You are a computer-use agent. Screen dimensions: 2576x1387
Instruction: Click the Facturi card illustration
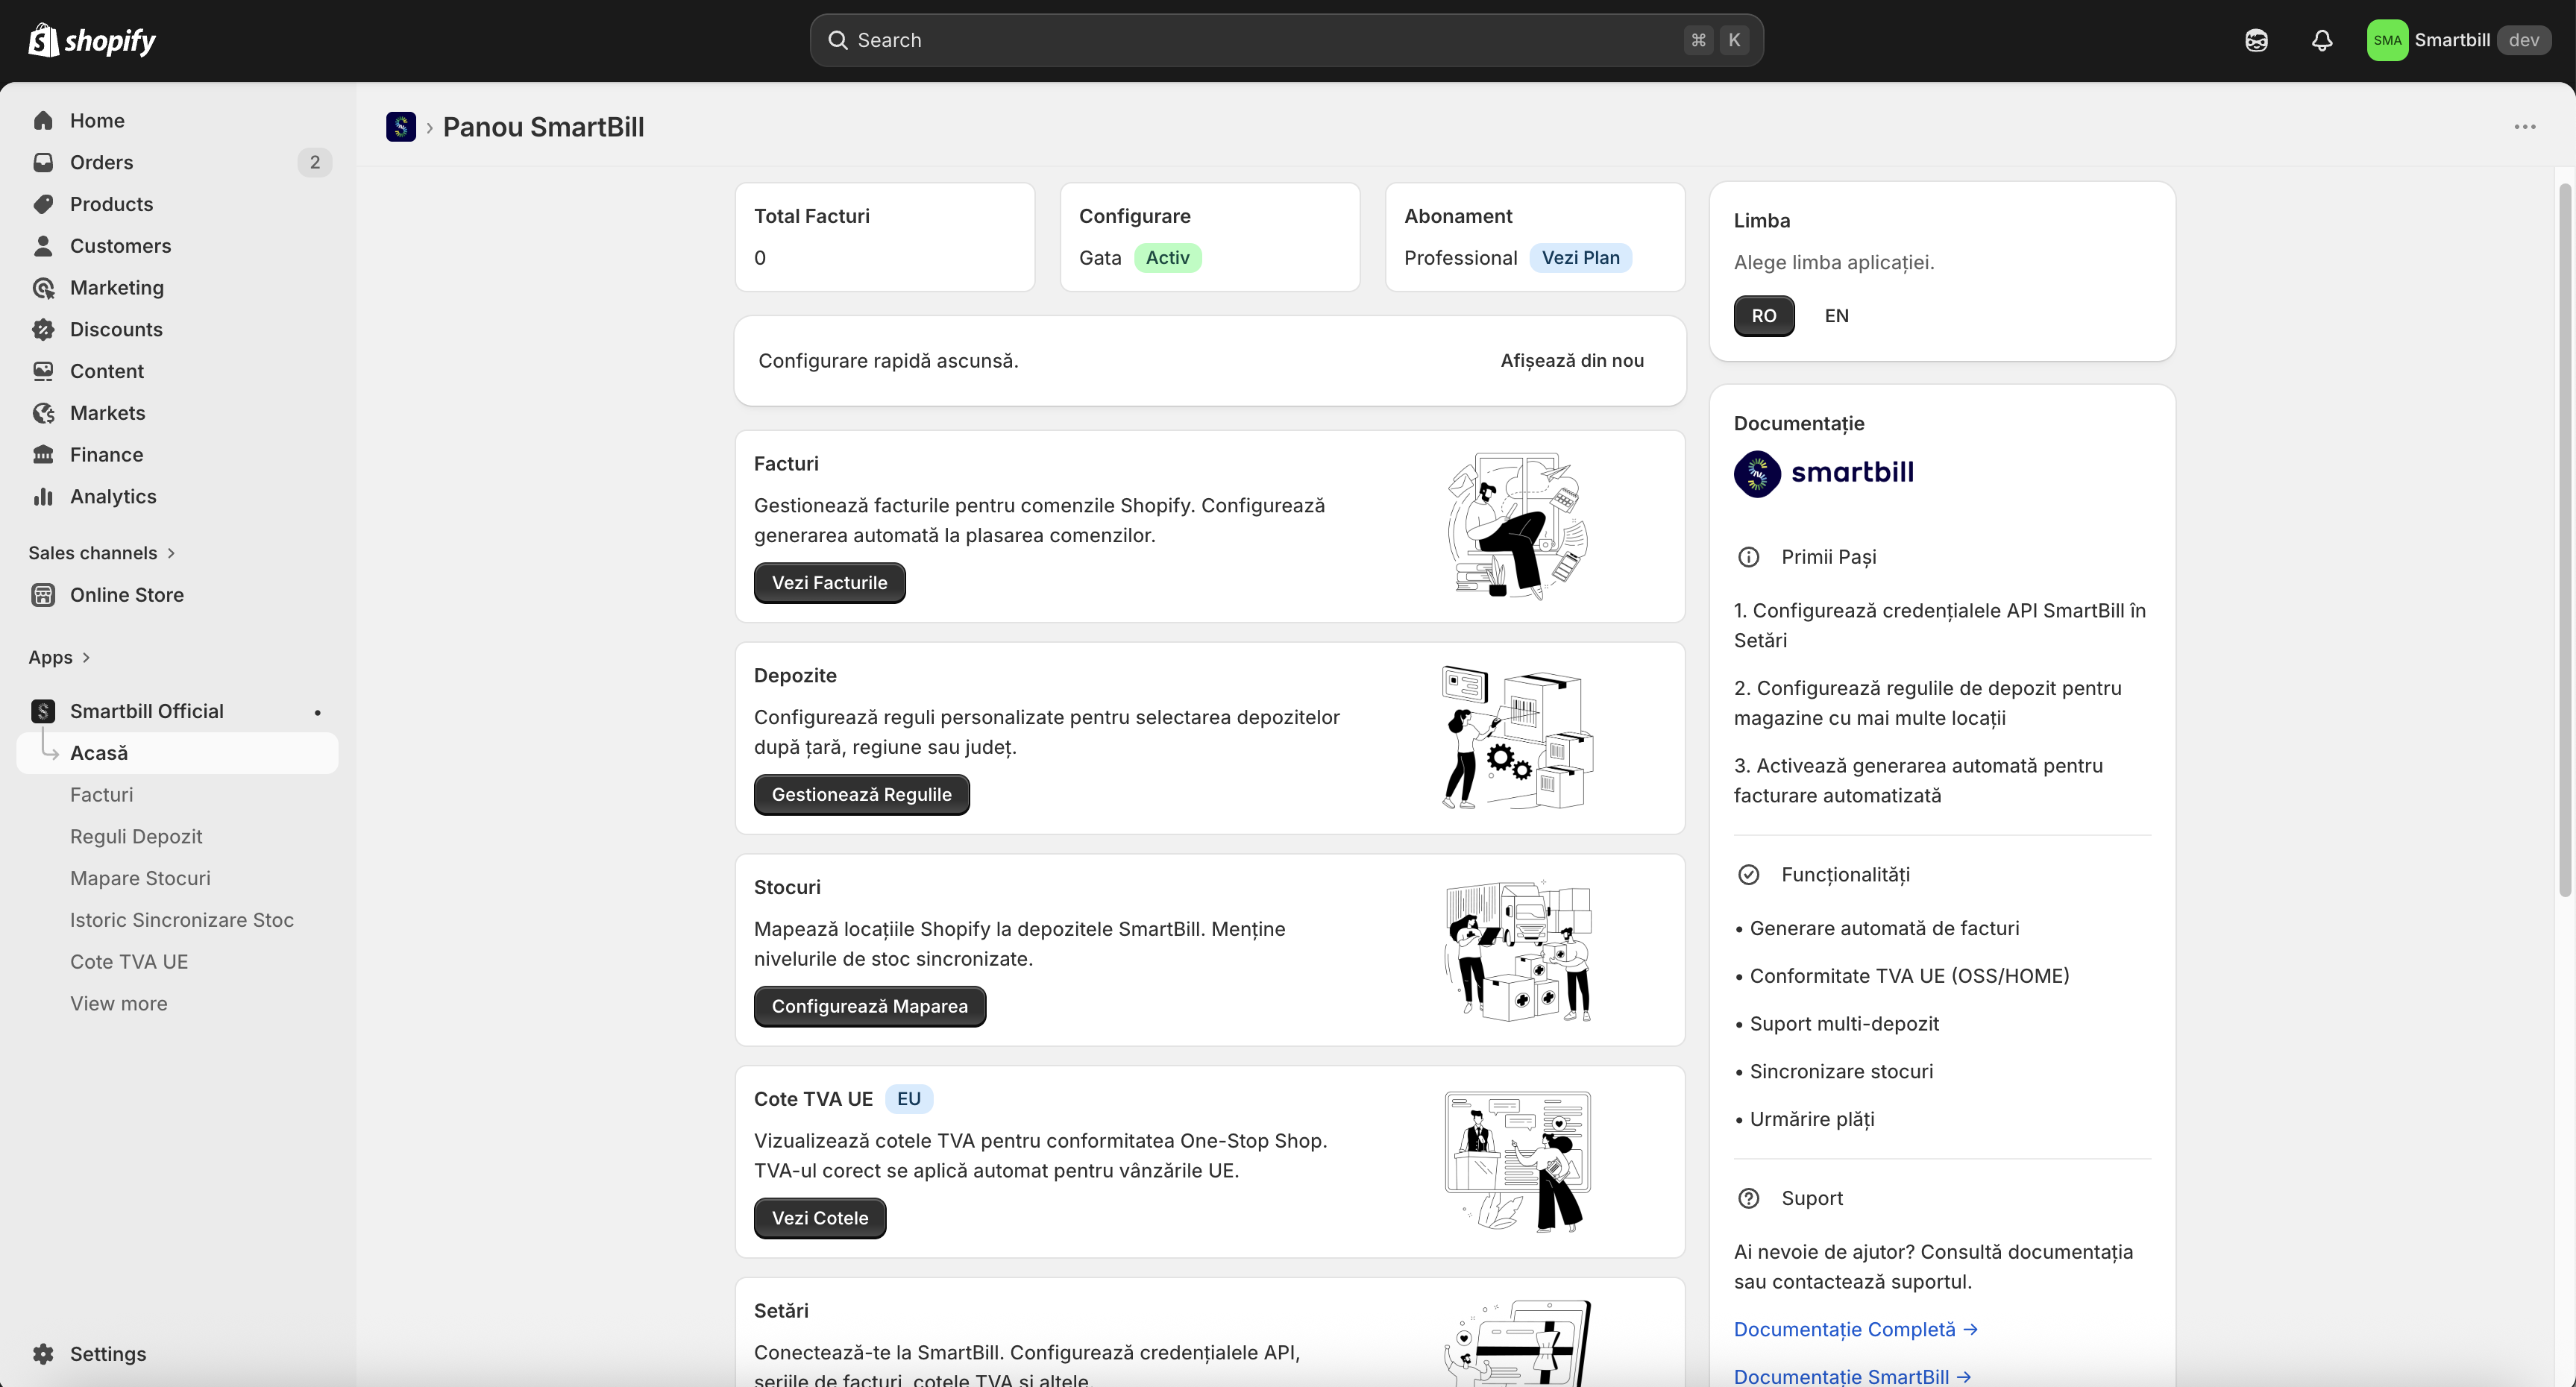click(x=1517, y=526)
